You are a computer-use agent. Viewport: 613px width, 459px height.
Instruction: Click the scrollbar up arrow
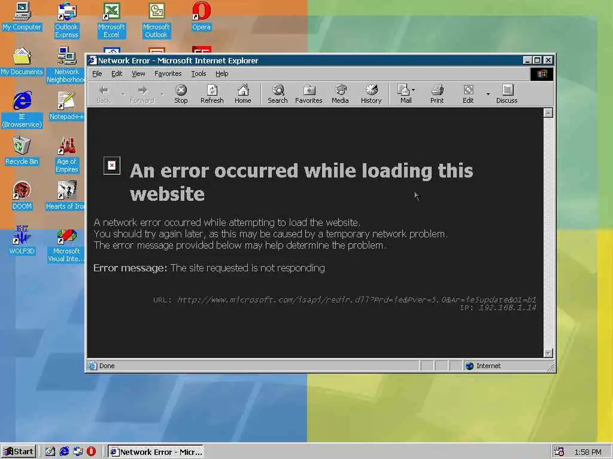click(548, 113)
